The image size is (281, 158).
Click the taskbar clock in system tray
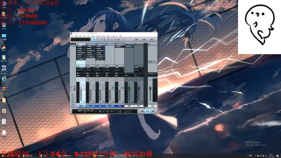[271, 156]
